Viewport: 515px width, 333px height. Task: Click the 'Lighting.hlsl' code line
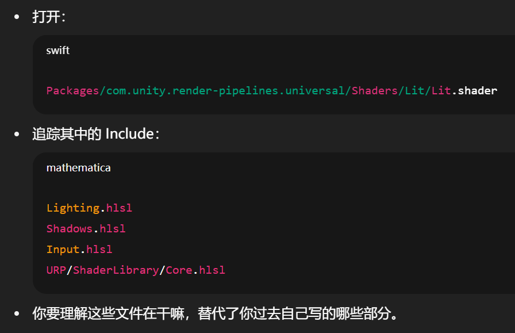(x=89, y=208)
